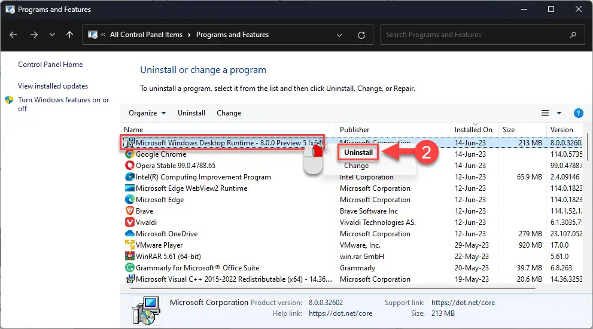Open the Organize dropdown menu
This screenshot has width=593, height=329.
[147, 113]
